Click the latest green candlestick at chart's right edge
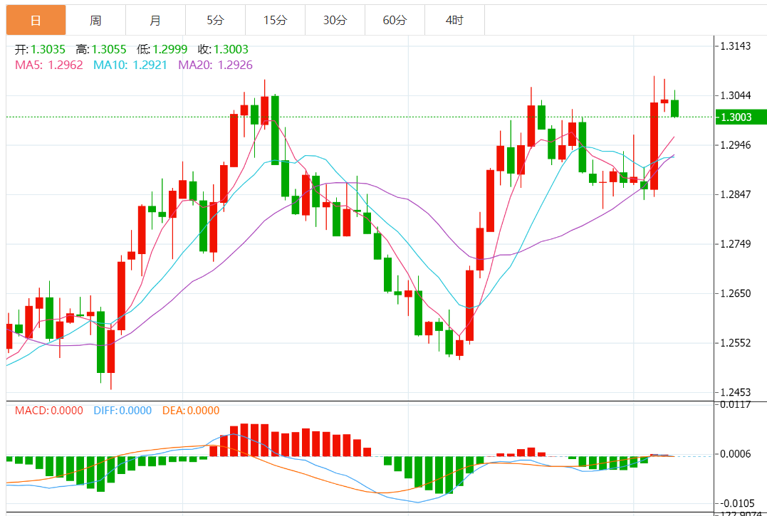767x516 pixels. [x=674, y=108]
